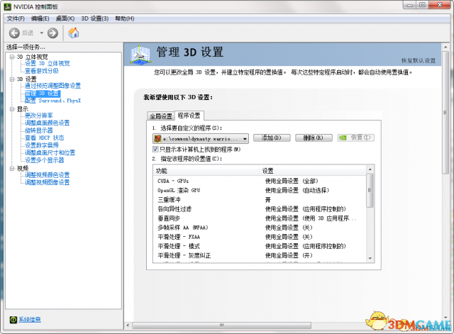Open 更改分辨率 in the tree
454x334 pixels.
tap(39, 116)
